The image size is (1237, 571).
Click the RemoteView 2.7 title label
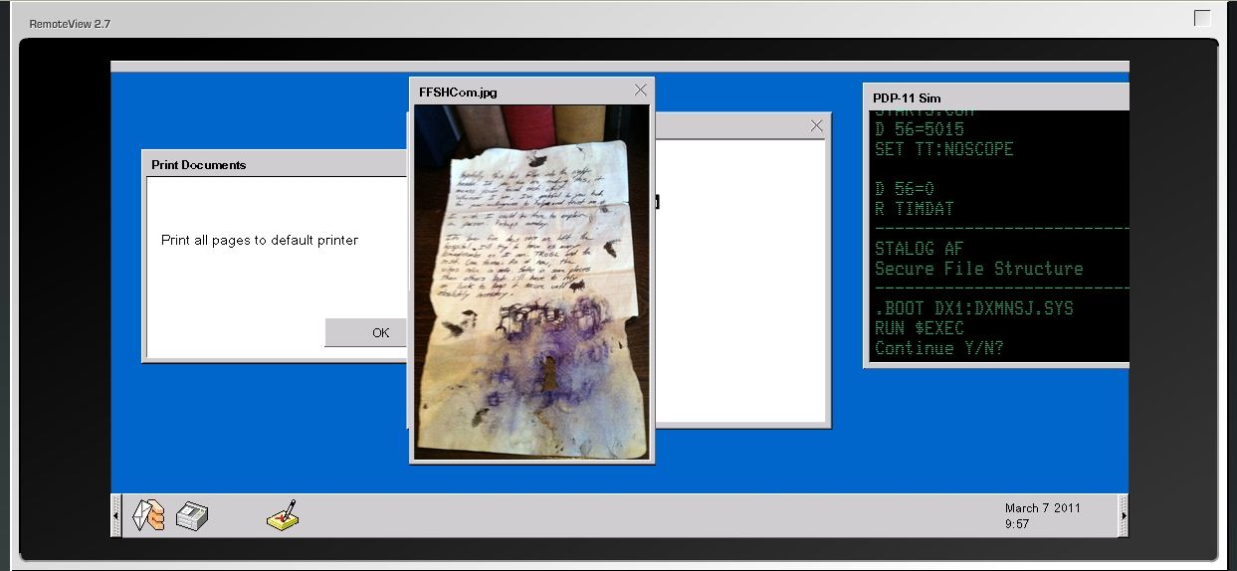[x=70, y=23]
